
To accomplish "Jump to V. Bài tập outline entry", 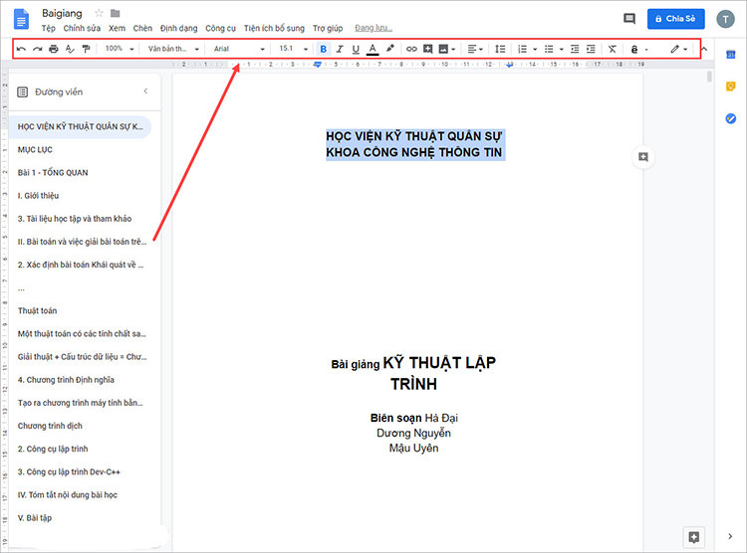I will (35, 518).
